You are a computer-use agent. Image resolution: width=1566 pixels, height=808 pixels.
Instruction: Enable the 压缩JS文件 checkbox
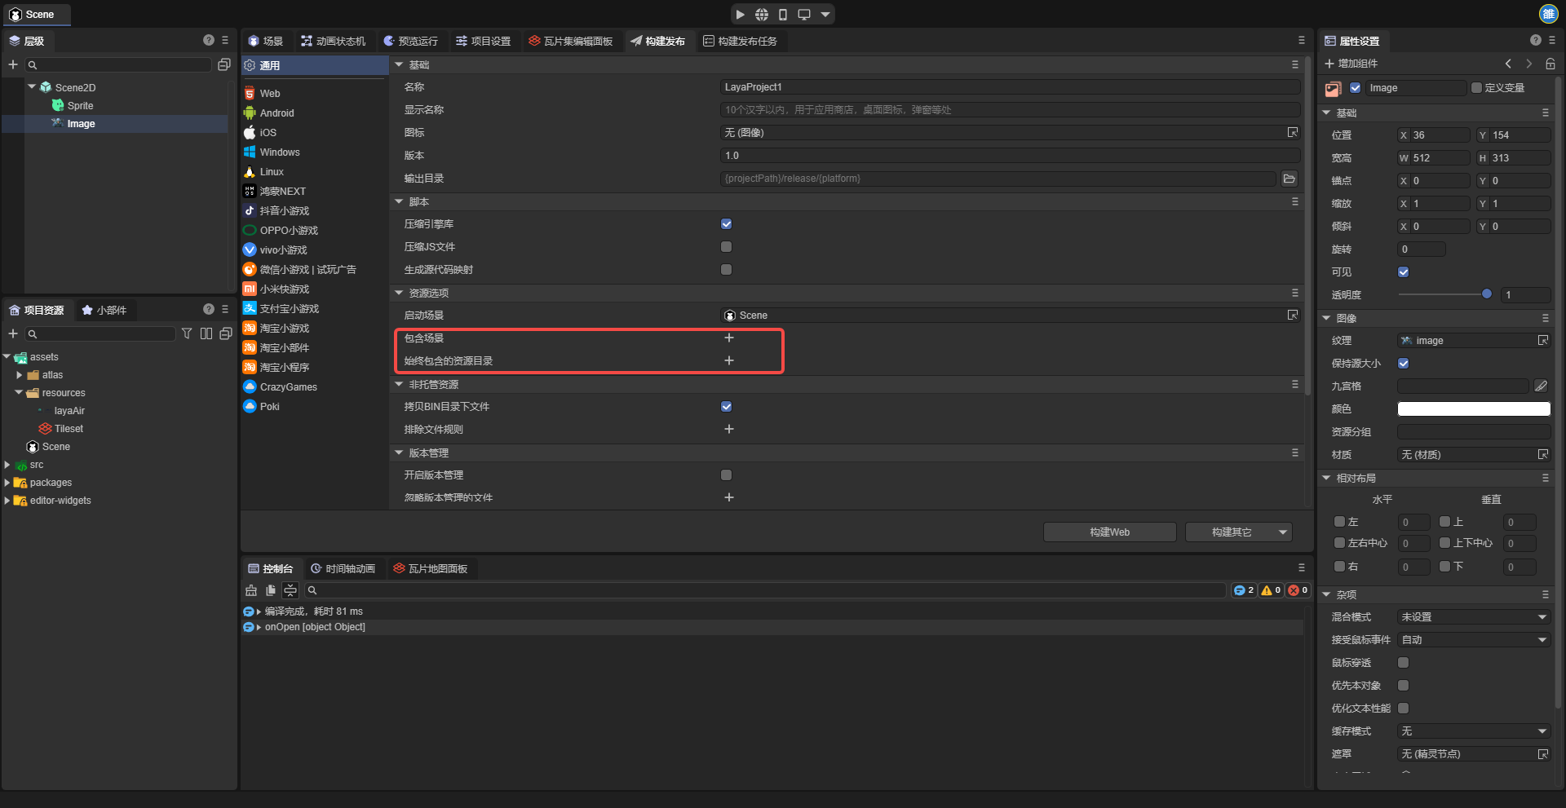tap(727, 247)
